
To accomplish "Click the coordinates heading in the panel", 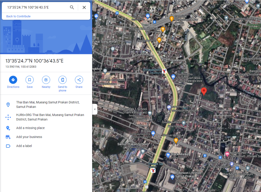I will coord(34,61).
